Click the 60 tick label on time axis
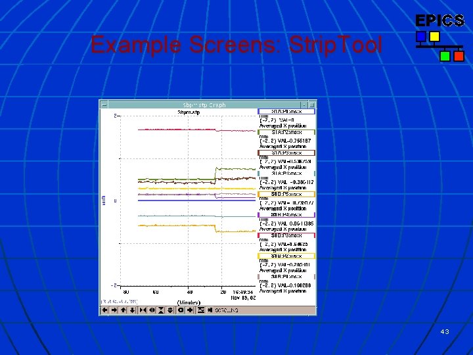This screenshot has width=473, height=355. point(156,292)
